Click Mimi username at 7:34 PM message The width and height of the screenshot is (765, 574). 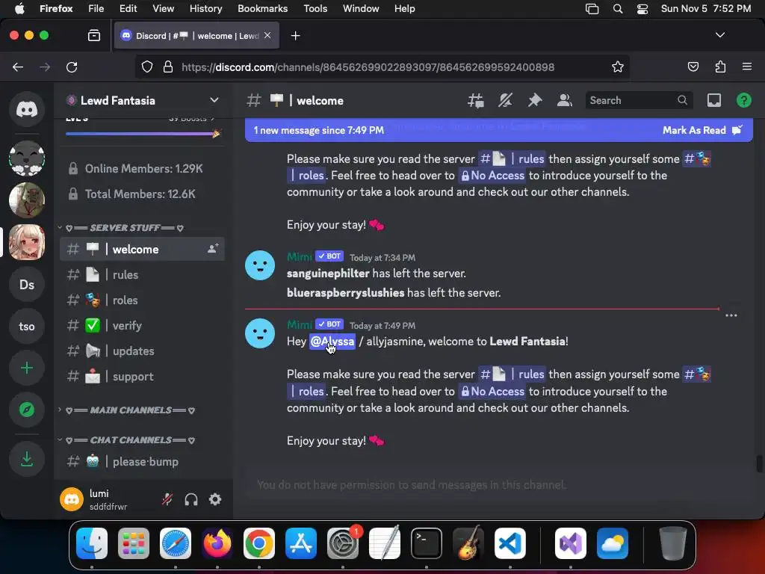tap(299, 257)
